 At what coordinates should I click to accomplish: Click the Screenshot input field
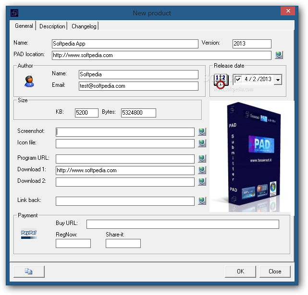125,132
